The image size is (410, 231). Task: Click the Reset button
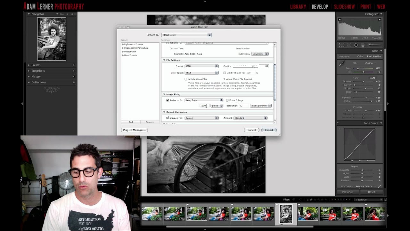tap(371, 192)
